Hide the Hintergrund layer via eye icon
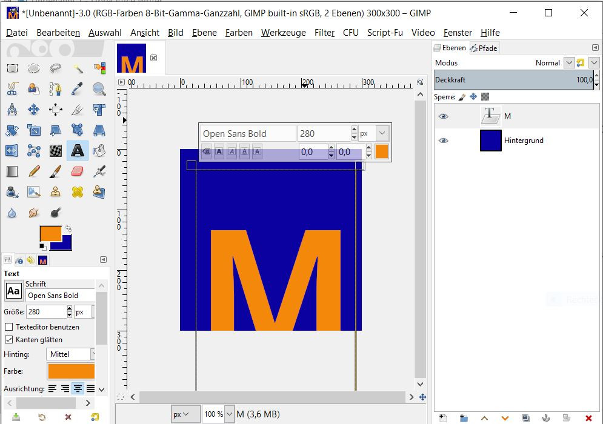The width and height of the screenshot is (603, 424). pyautogui.click(x=444, y=141)
